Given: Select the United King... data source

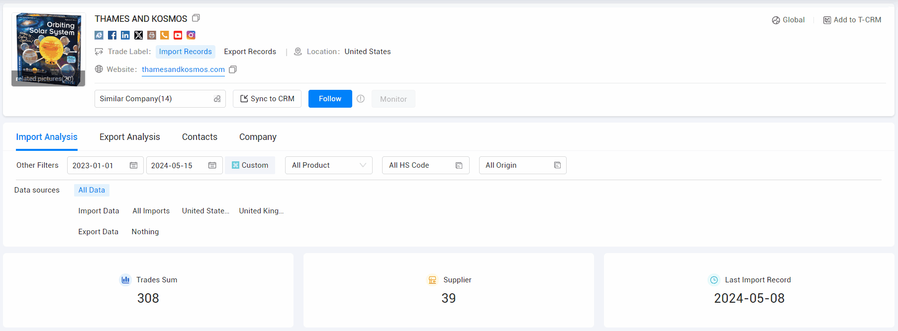Looking at the screenshot, I should [261, 211].
